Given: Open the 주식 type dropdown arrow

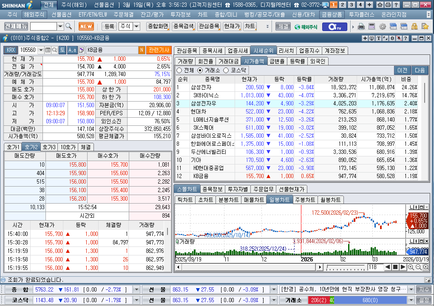Looking at the screenshot, I should pyautogui.click(x=136, y=26).
